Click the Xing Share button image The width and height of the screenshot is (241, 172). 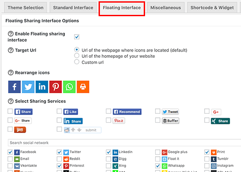220,121
